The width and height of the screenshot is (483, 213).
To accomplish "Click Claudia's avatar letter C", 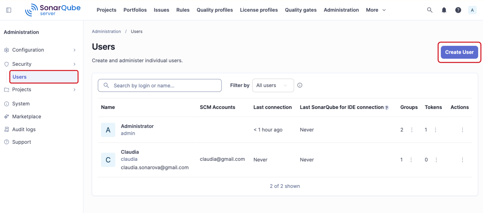I will click(x=108, y=160).
